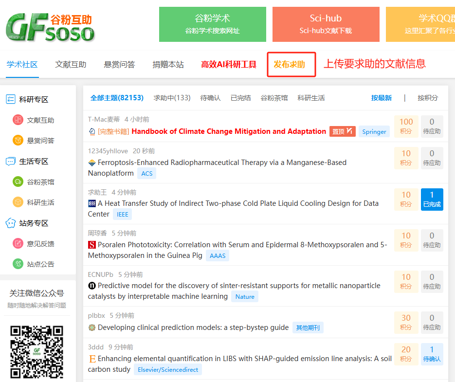Open 文献互助 icon in left sidebar
Image resolution: width=455 pixels, height=382 pixels.
pyautogui.click(x=18, y=120)
